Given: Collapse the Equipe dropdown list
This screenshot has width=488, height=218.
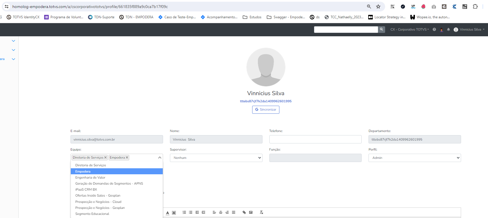Looking at the screenshot, I should [x=160, y=157].
